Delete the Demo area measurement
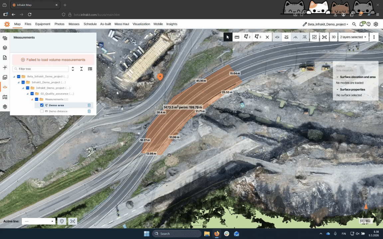Viewport: 383px width, 239px height. pos(89,105)
